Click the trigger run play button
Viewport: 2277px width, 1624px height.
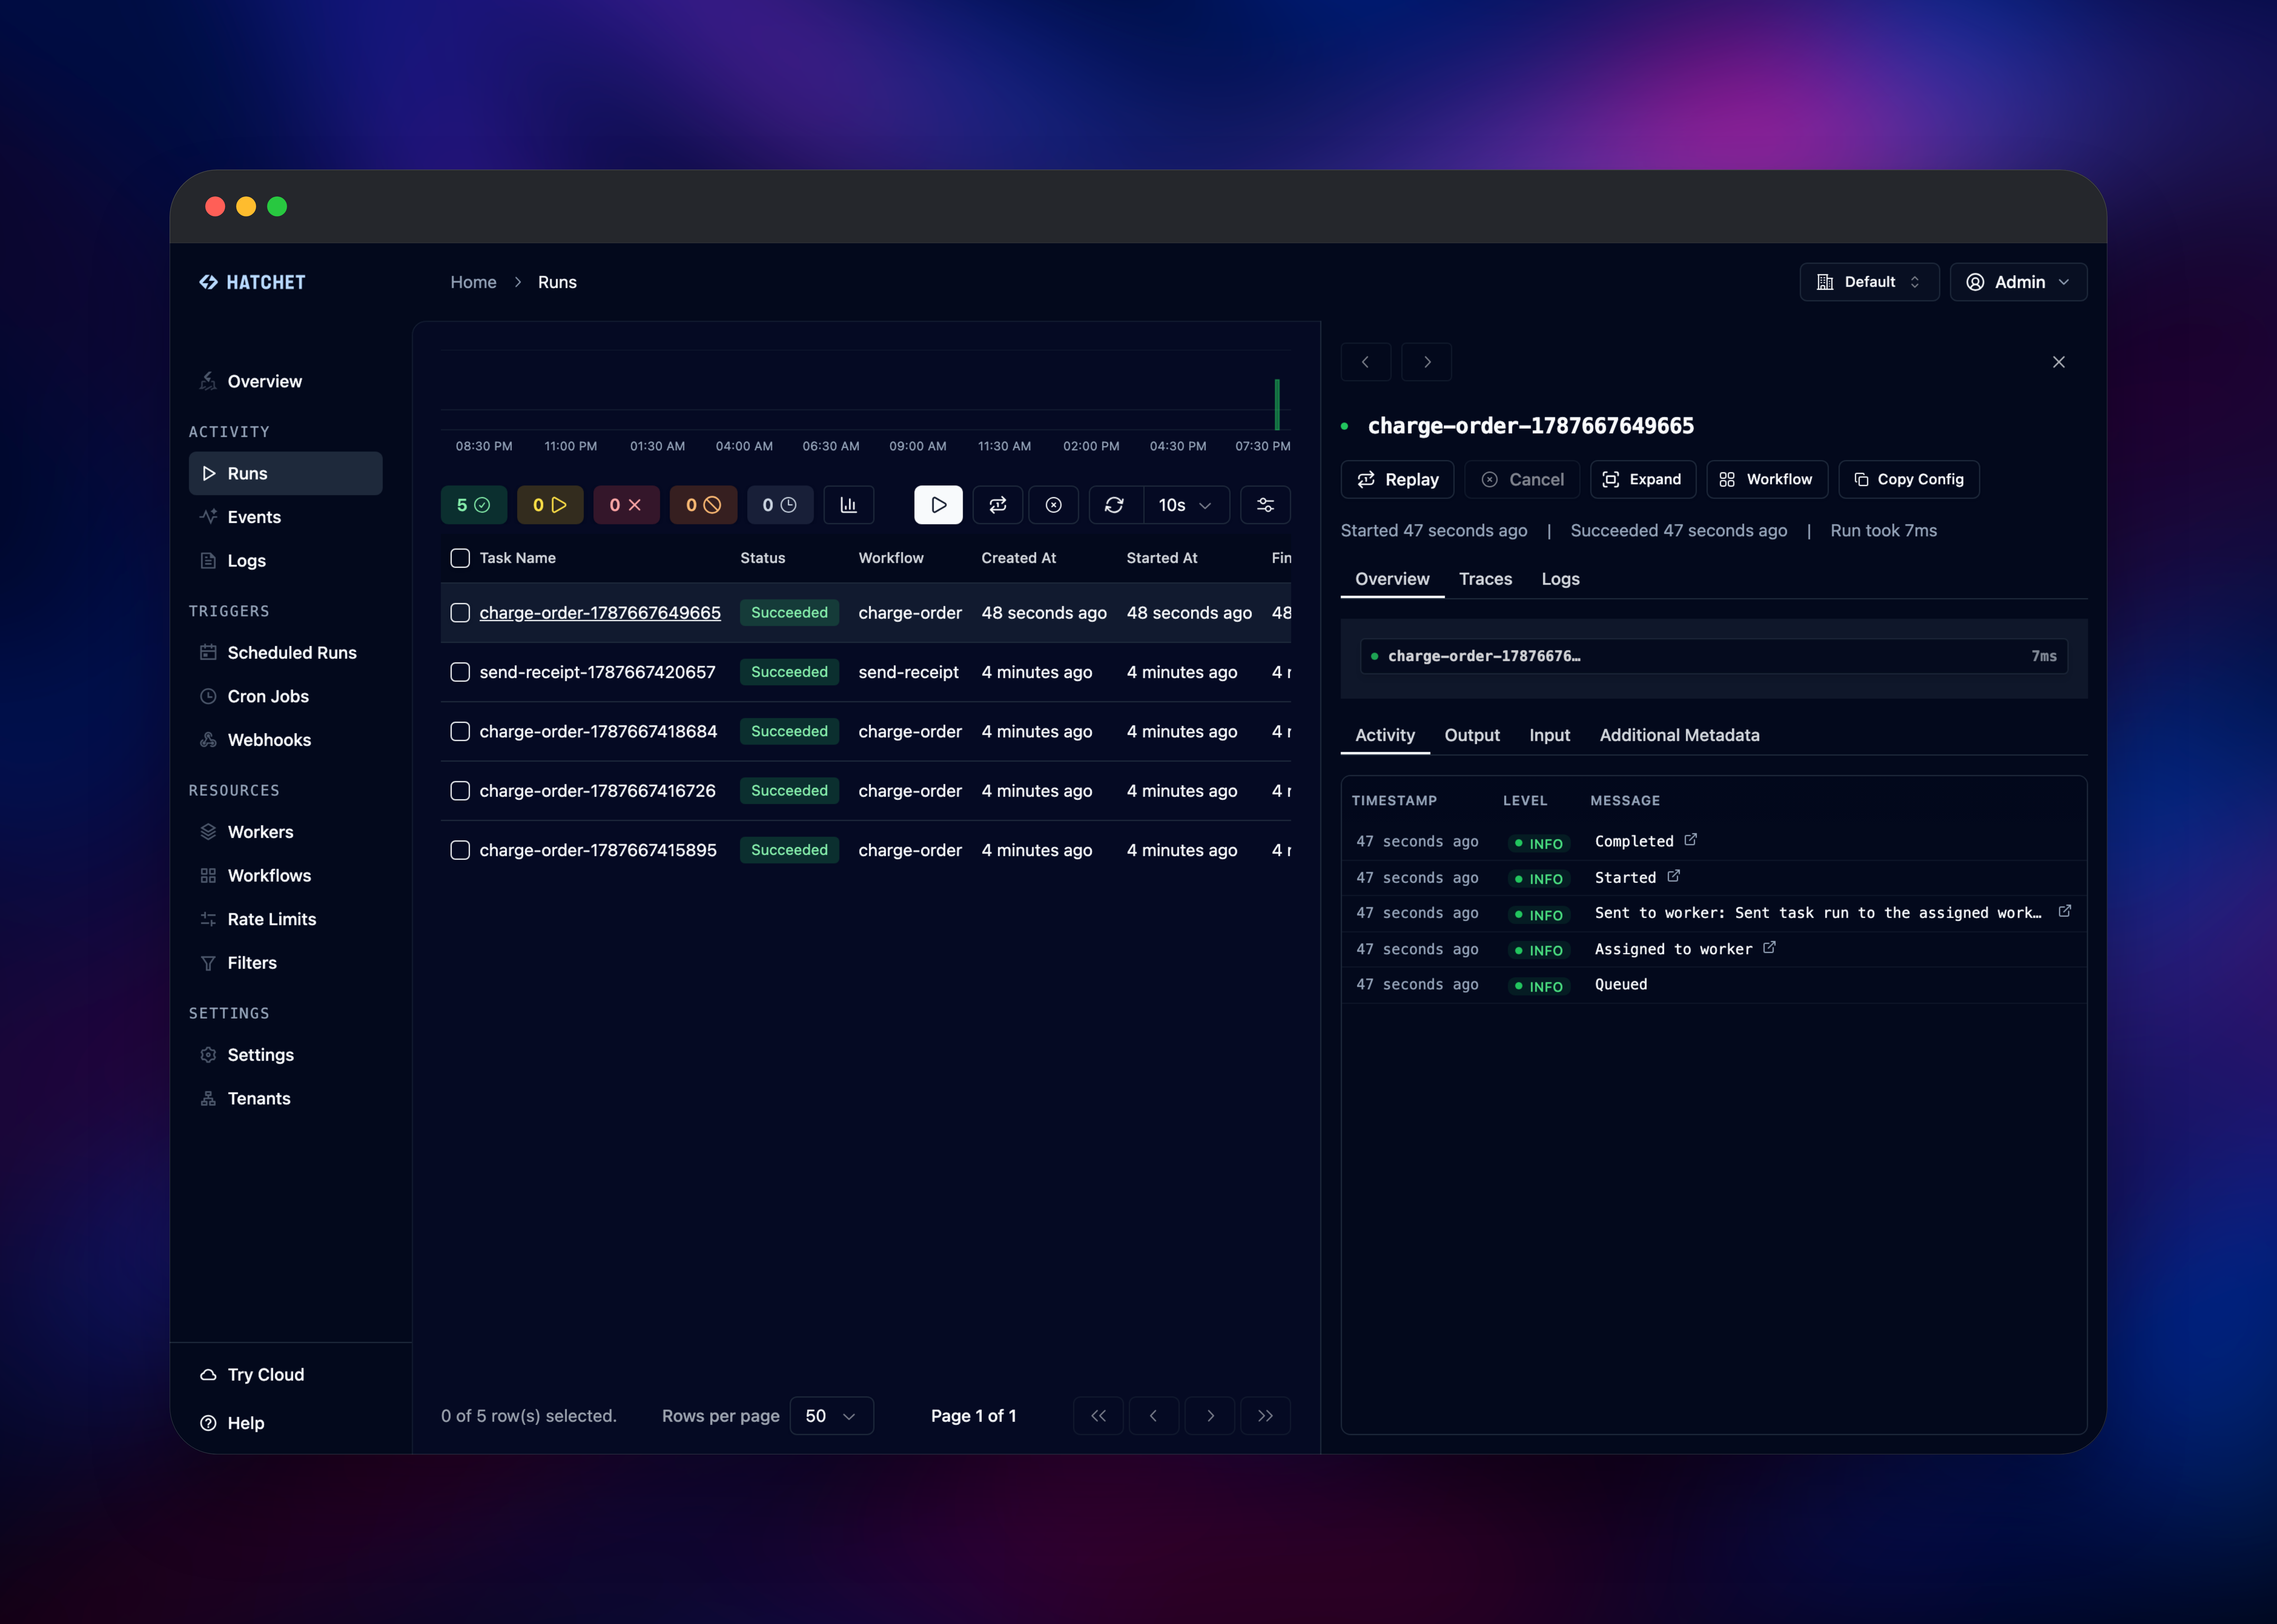click(938, 505)
